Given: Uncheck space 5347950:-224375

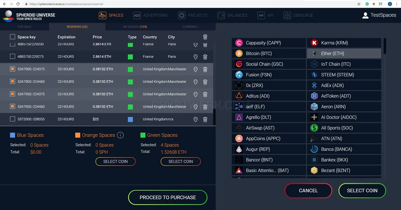Looking at the screenshot, I should (x=13, y=94).
